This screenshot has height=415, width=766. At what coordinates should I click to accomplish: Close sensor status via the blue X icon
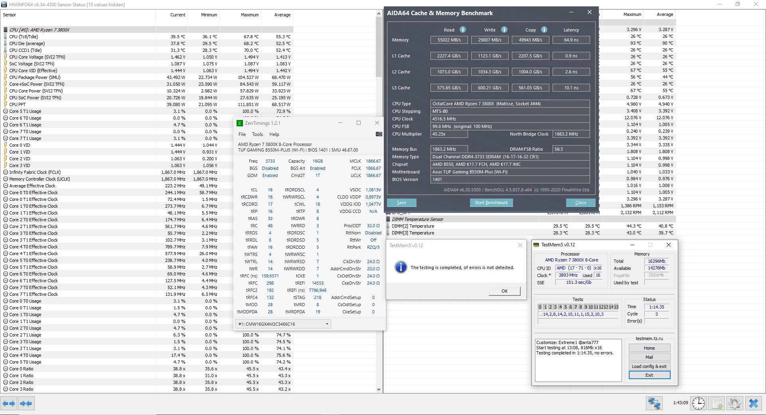tap(753, 403)
